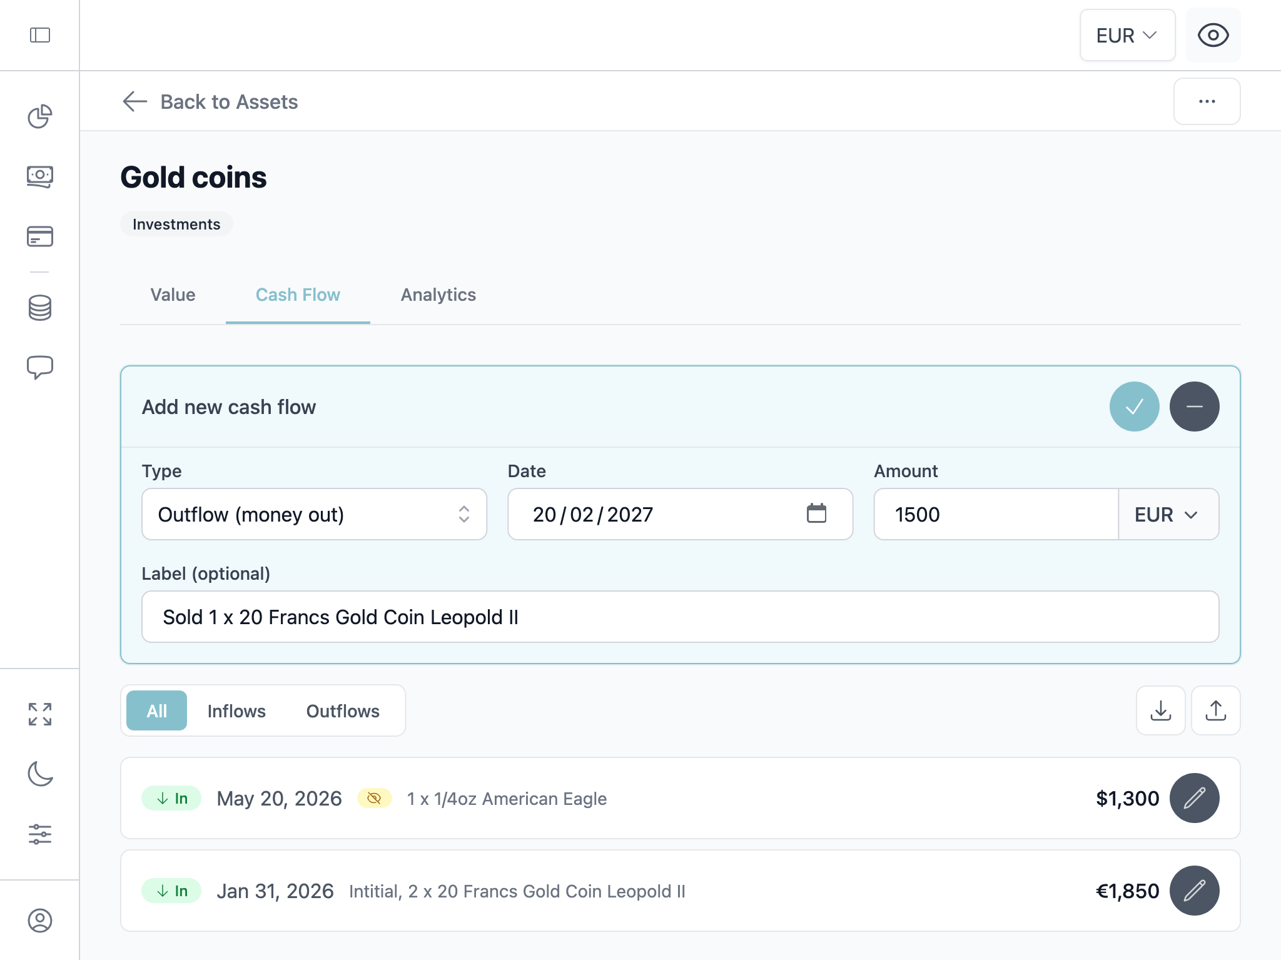Select the Inflows filter option
The height and width of the screenshot is (960, 1281).
point(236,710)
